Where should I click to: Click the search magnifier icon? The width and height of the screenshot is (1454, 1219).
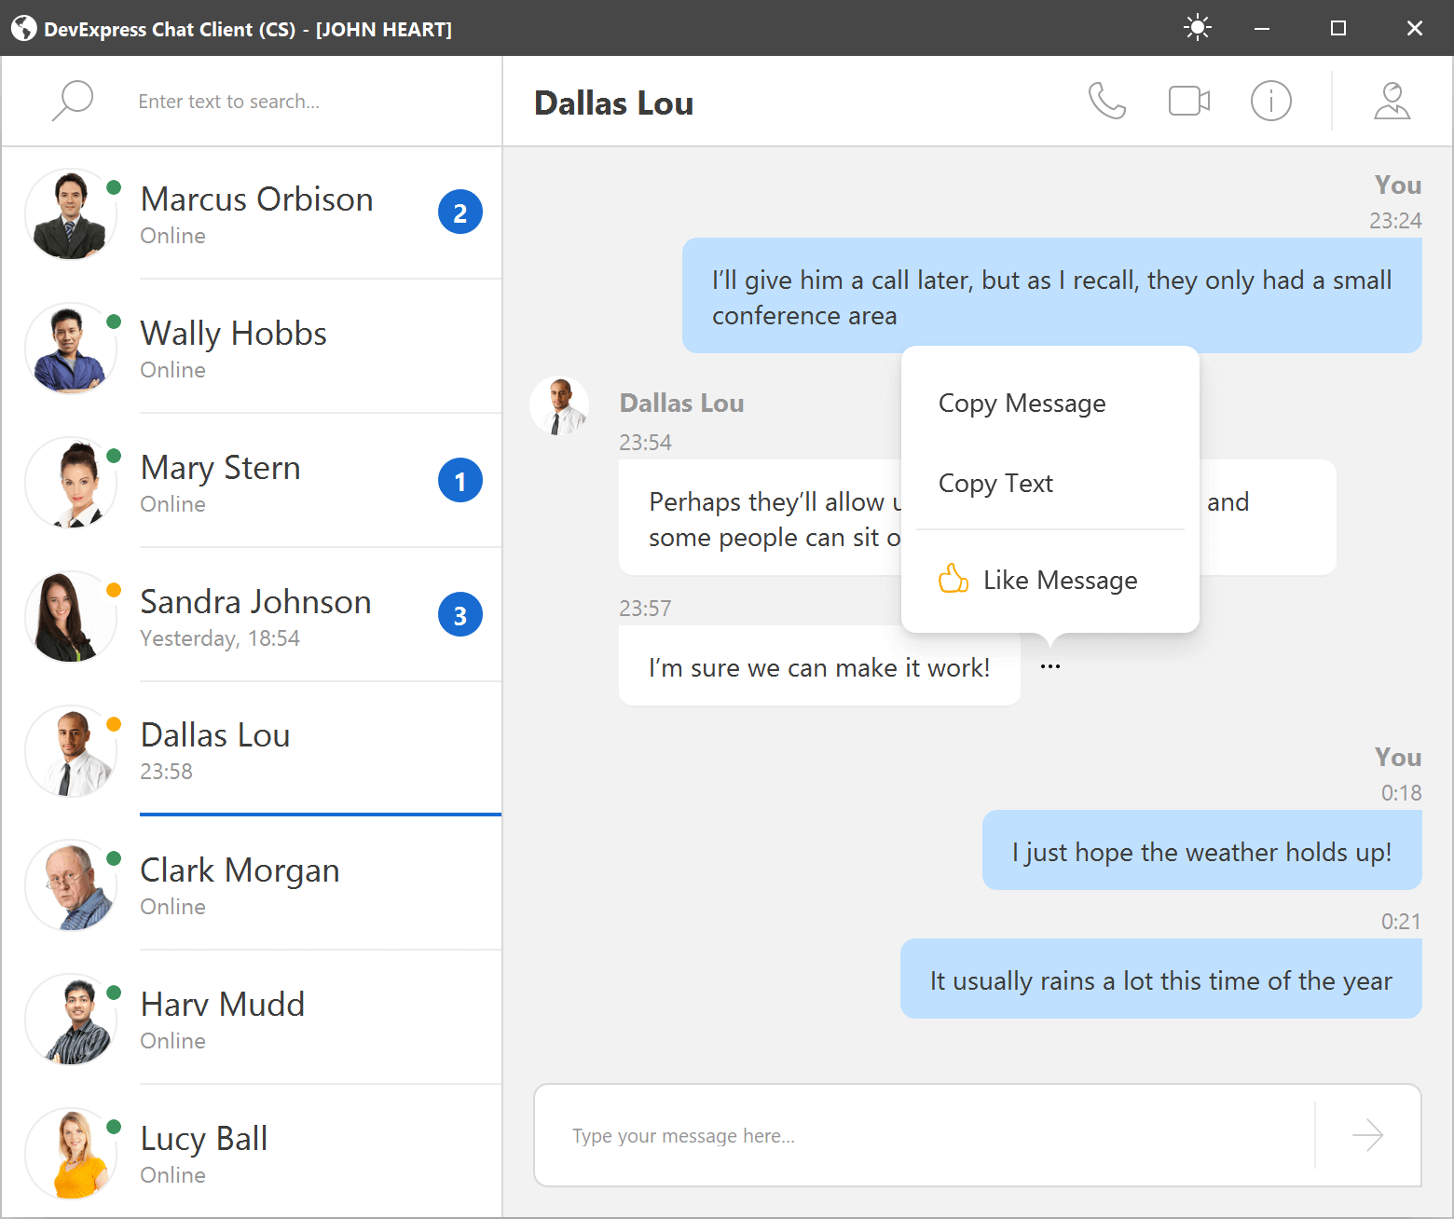pos(72,100)
